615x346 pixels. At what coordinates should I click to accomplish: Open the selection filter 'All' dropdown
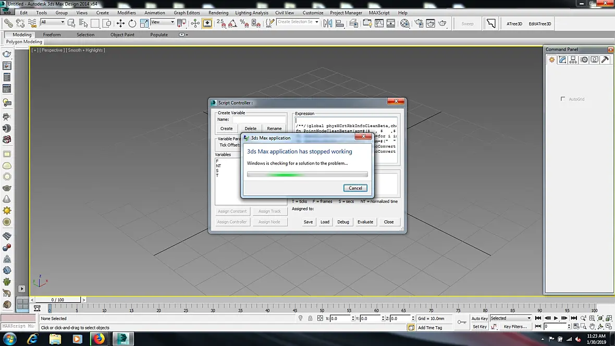click(53, 22)
